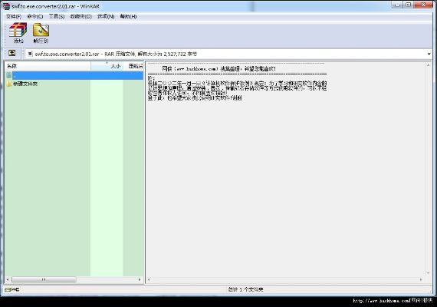Image resolution: width=437 pixels, height=307 pixels.
Task: Expand the address bar dropdown arrow
Action: [429, 54]
